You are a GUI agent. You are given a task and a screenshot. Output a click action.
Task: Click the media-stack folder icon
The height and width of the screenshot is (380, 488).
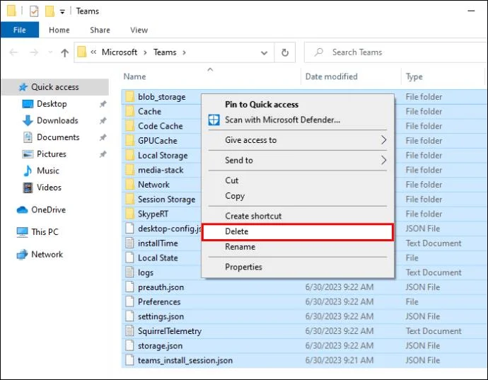(x=130, y=170)
